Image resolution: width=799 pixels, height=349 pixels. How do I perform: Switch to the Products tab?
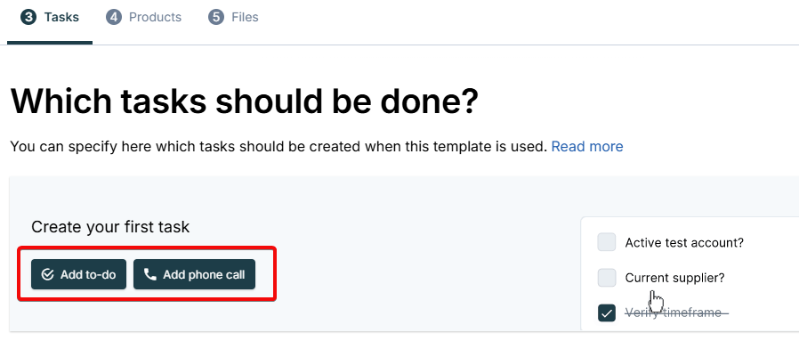(x=144, y=17)
